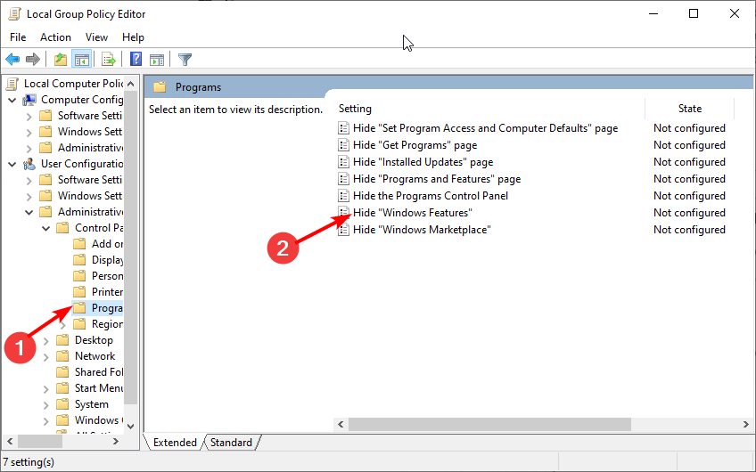Click the Programs folder icon in the header

160,87
